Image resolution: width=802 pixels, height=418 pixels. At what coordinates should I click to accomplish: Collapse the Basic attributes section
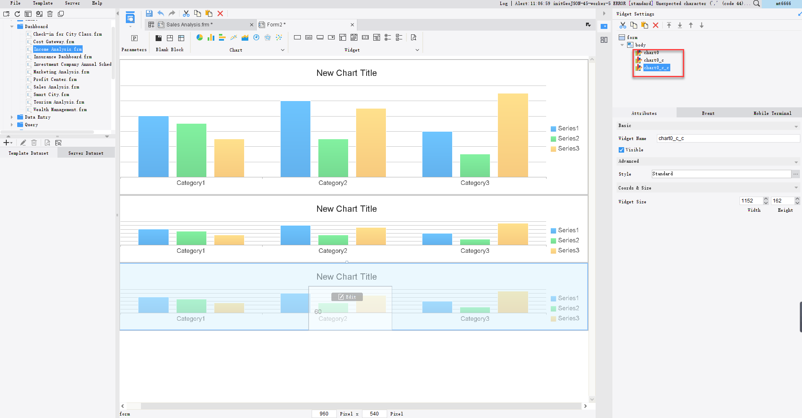[x=796, y=126]
